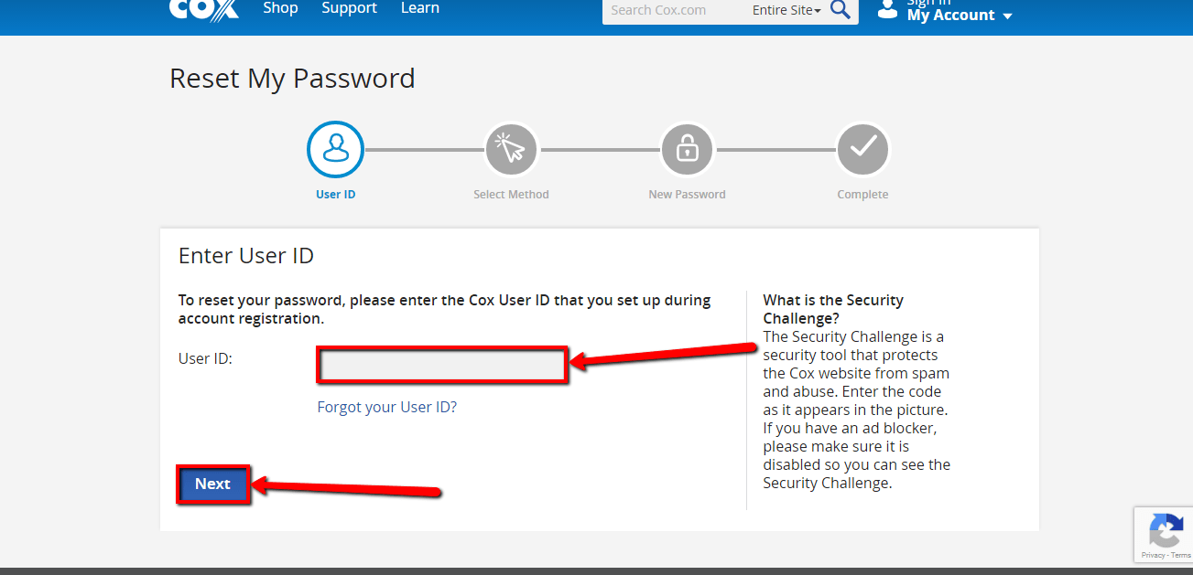Select the User ID step icon
This screenshot has height=575, width=1193.
tap(335, 149)
